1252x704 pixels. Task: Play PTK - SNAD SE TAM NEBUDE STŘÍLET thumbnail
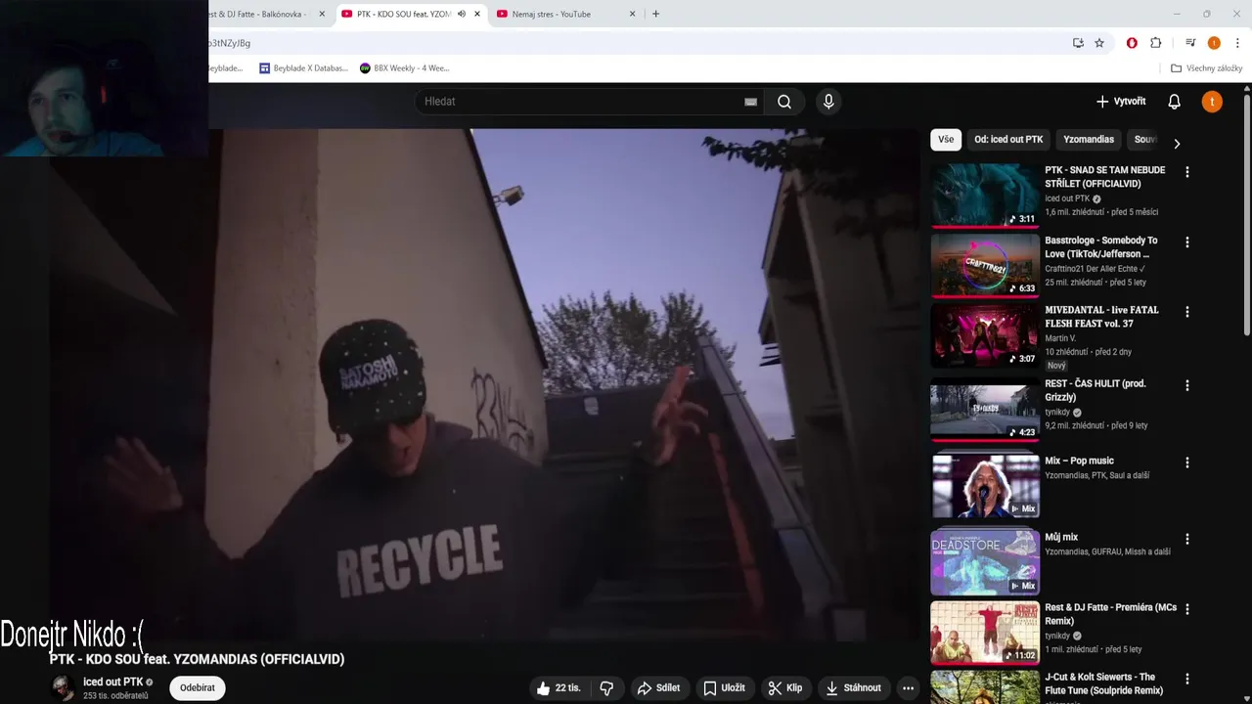[985, 196]
